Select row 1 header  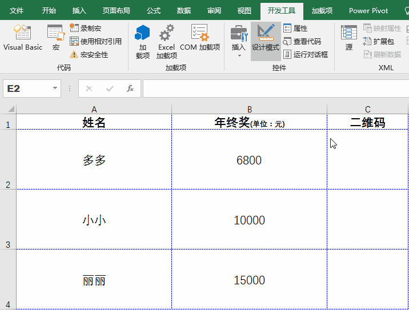point(8,122)
